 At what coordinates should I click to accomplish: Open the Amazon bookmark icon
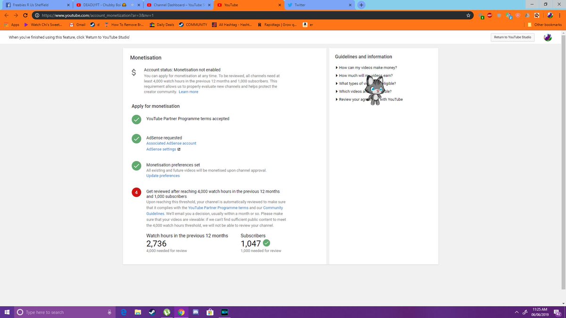pos(306,24)
